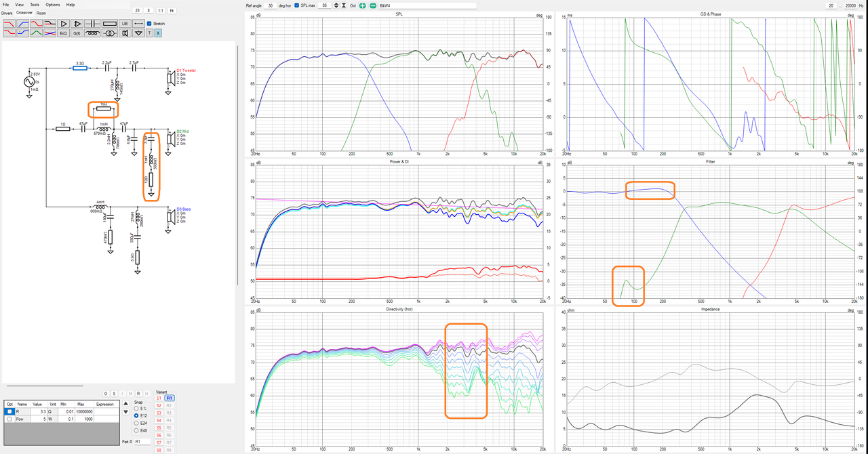Add a resistor using the rectangle icon
Image resolution: width=868 pixels, height=454 pixels.
click(x=110, y=24)
